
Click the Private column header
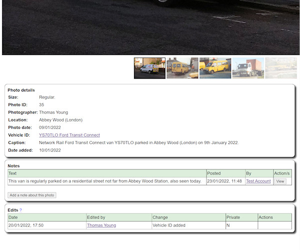[233, 217]
